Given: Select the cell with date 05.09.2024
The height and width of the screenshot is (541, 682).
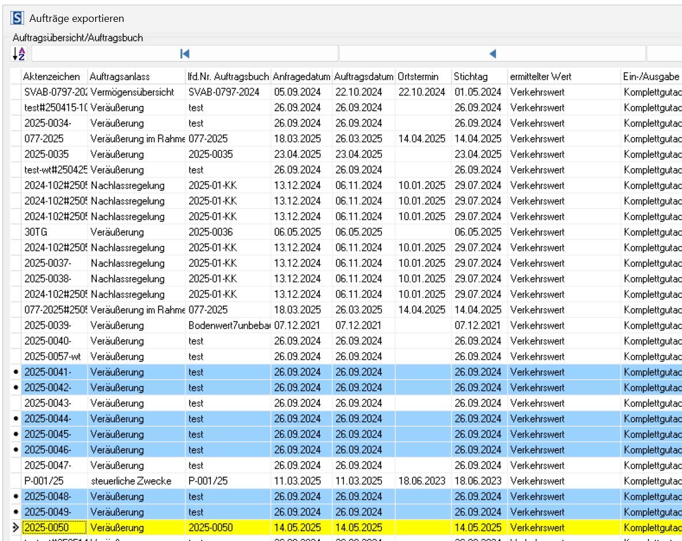Looking at the screenshot, I should pyautogui.click(x=301, y=92).
